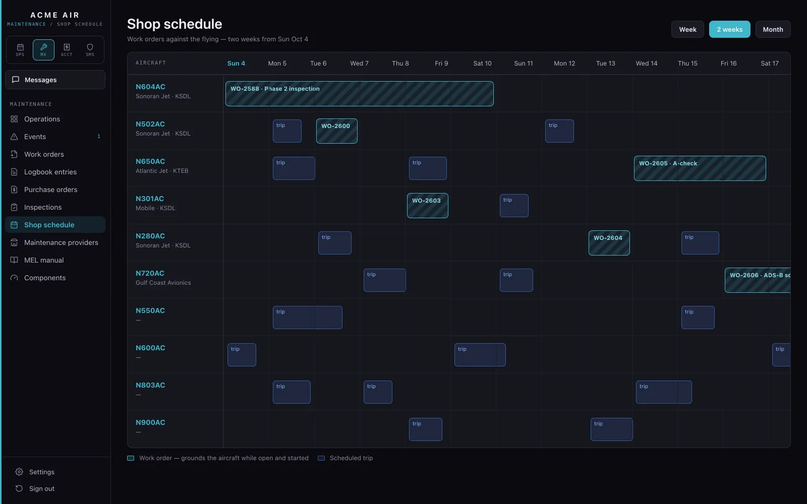The height and width of the screenshot is (504, 807).
Task: Click the Work order legend swatch
Action: pos(131,458)
